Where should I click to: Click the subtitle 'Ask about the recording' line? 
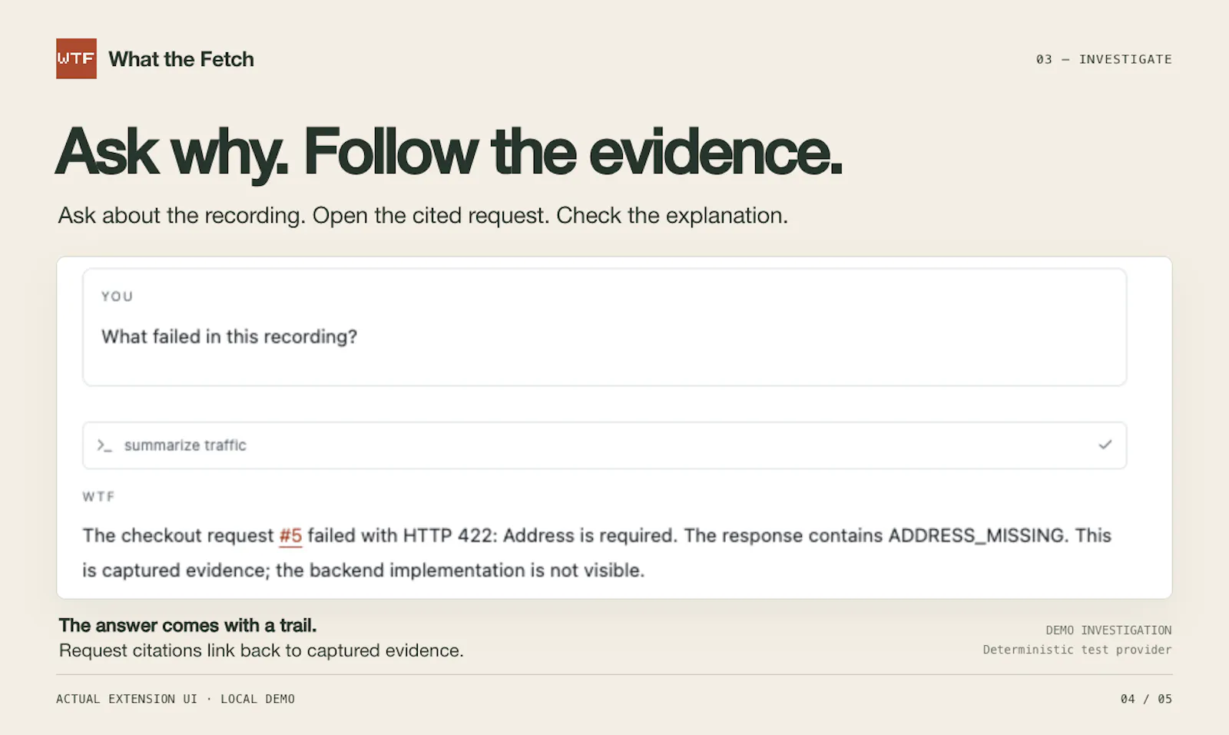click(423, 216)
